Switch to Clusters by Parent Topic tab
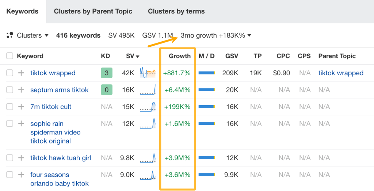The width and height of the screenshot is (374, 191). 93,11
